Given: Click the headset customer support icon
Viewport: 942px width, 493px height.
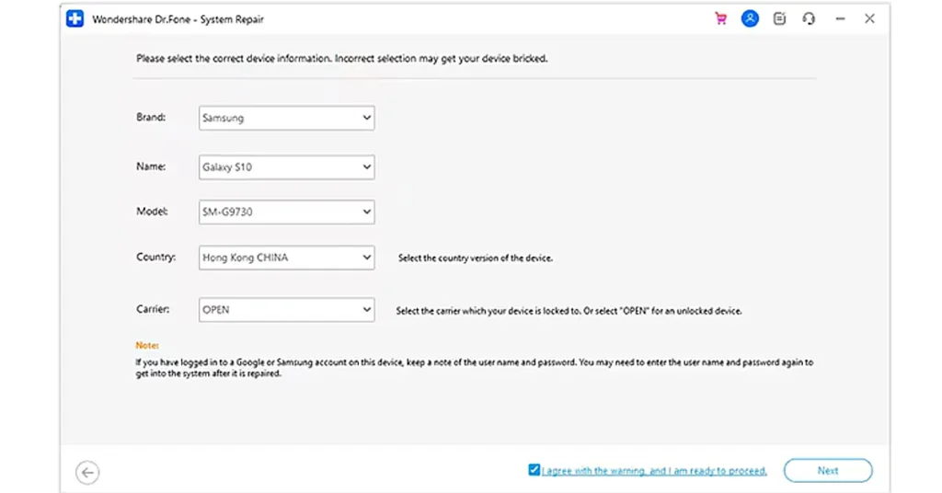Looking at the screenshot, I should [x=809, y=18].
